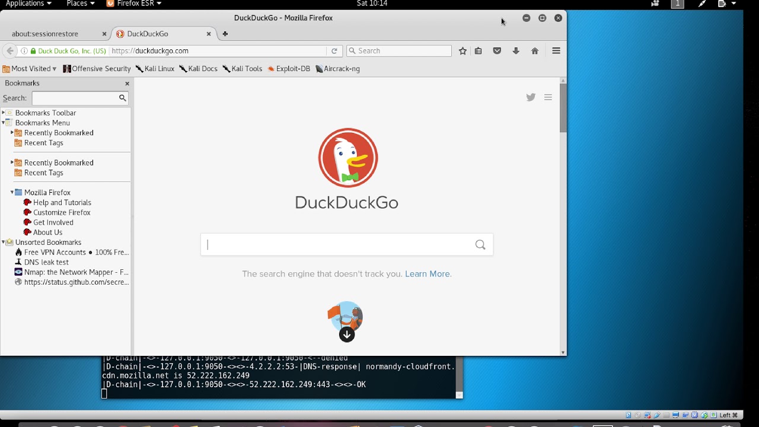Image resolution: width=759 pixels, height=427 pixels.
Task: Switch to the DuckDuckGo tab
Action: click(148, 34)
